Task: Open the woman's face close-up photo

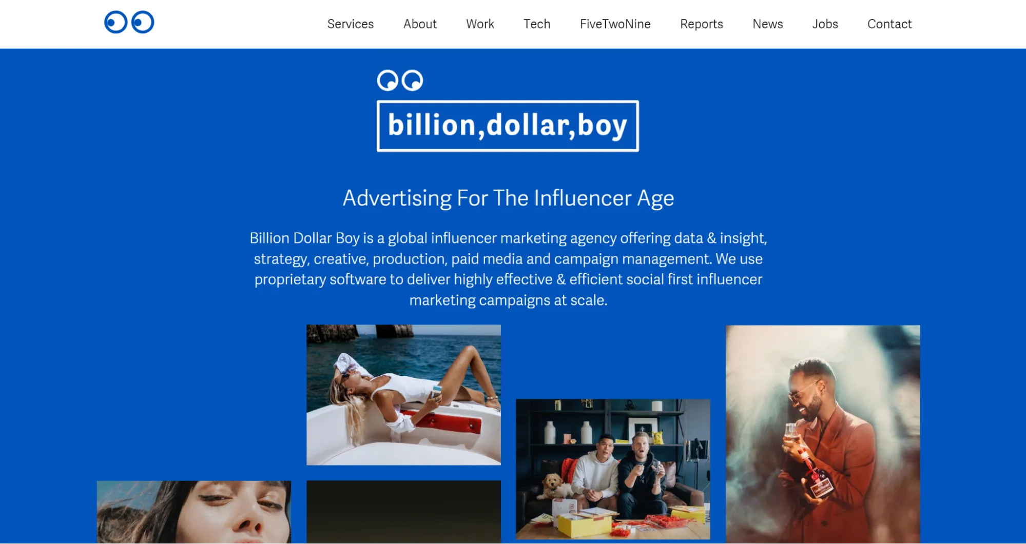Action: (194, 512)
